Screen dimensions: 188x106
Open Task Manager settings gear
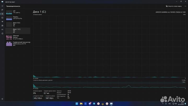[x=2, y=99]
